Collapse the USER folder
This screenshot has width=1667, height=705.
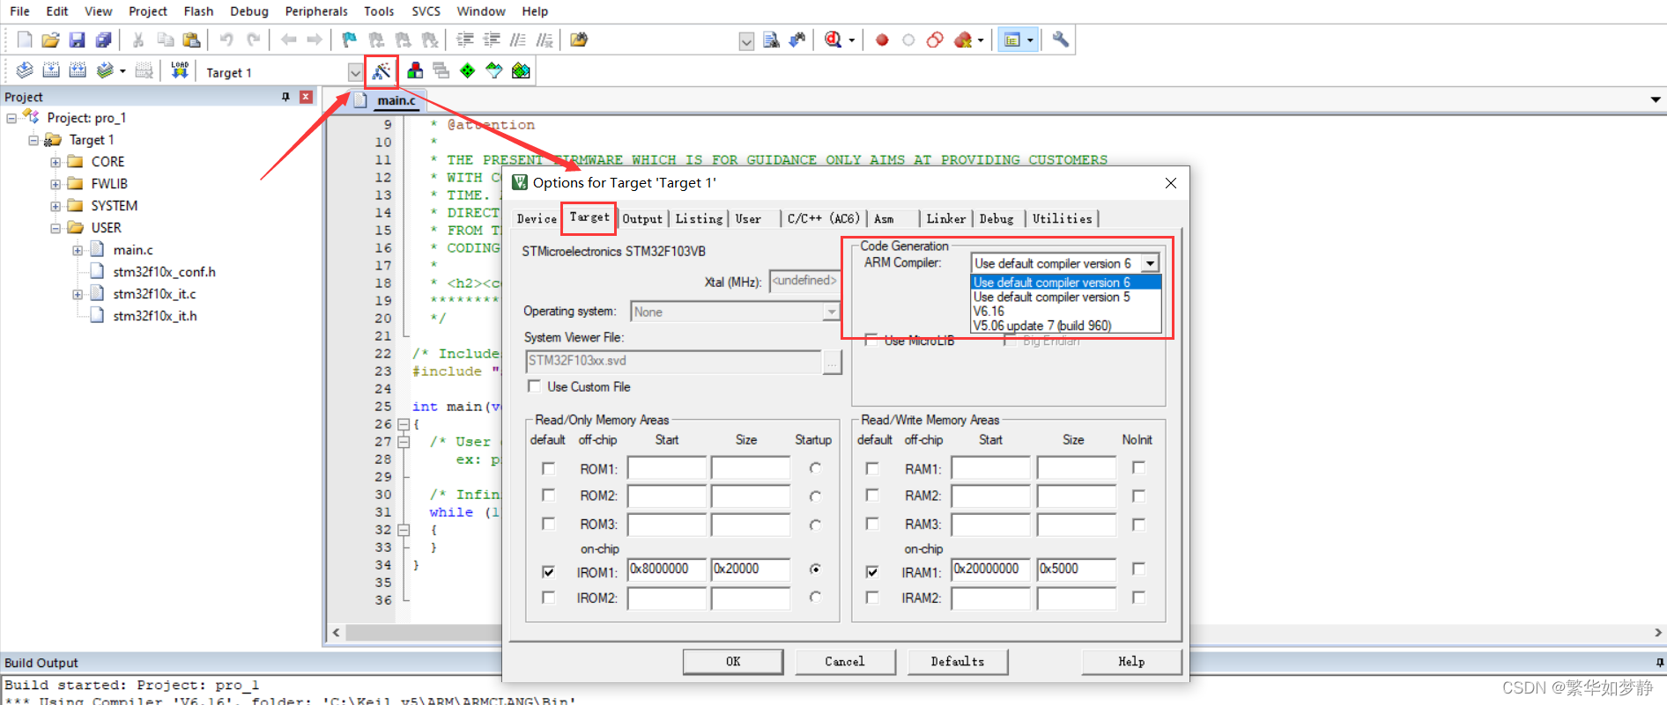[x=56, y=228]
